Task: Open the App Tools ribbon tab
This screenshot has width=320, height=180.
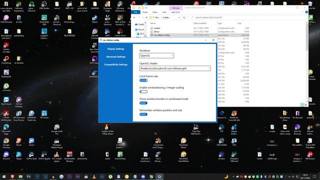Action: coord(175,12)
